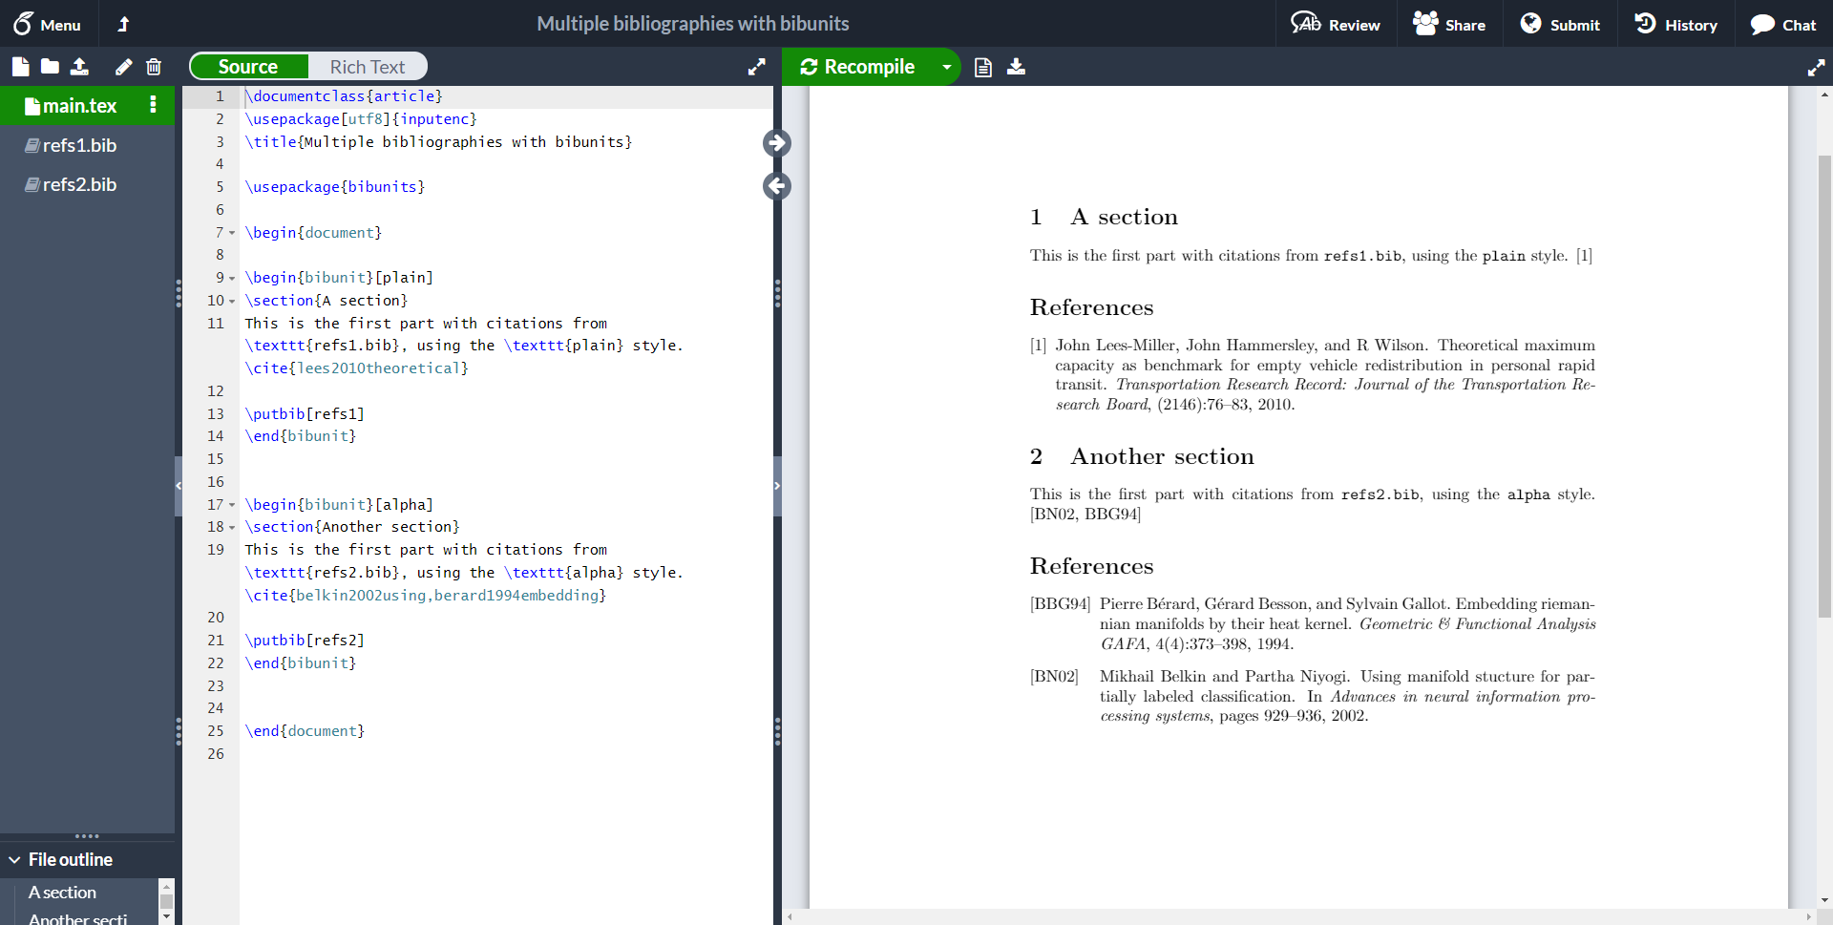Click the delete trash icon

tap(153, 67)
